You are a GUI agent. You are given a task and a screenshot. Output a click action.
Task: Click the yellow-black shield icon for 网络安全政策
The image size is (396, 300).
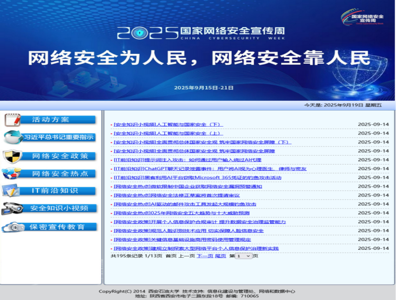click(x=12, y=156)
